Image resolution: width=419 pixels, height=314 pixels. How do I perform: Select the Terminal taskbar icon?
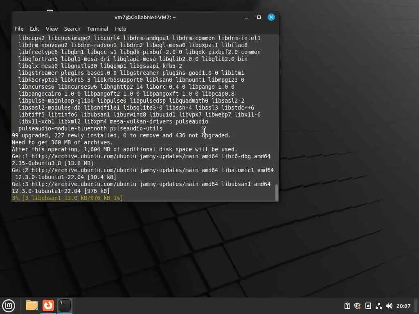point(64,305)
